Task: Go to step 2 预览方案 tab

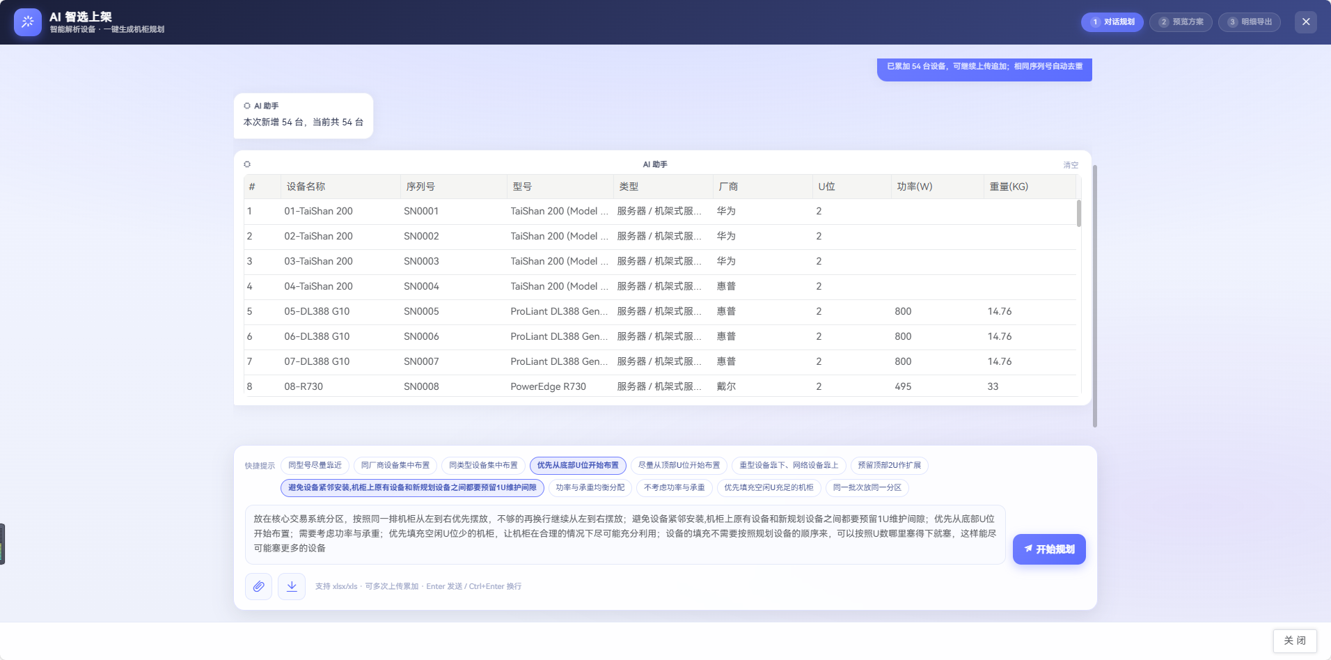Action: pos(1181,22)
